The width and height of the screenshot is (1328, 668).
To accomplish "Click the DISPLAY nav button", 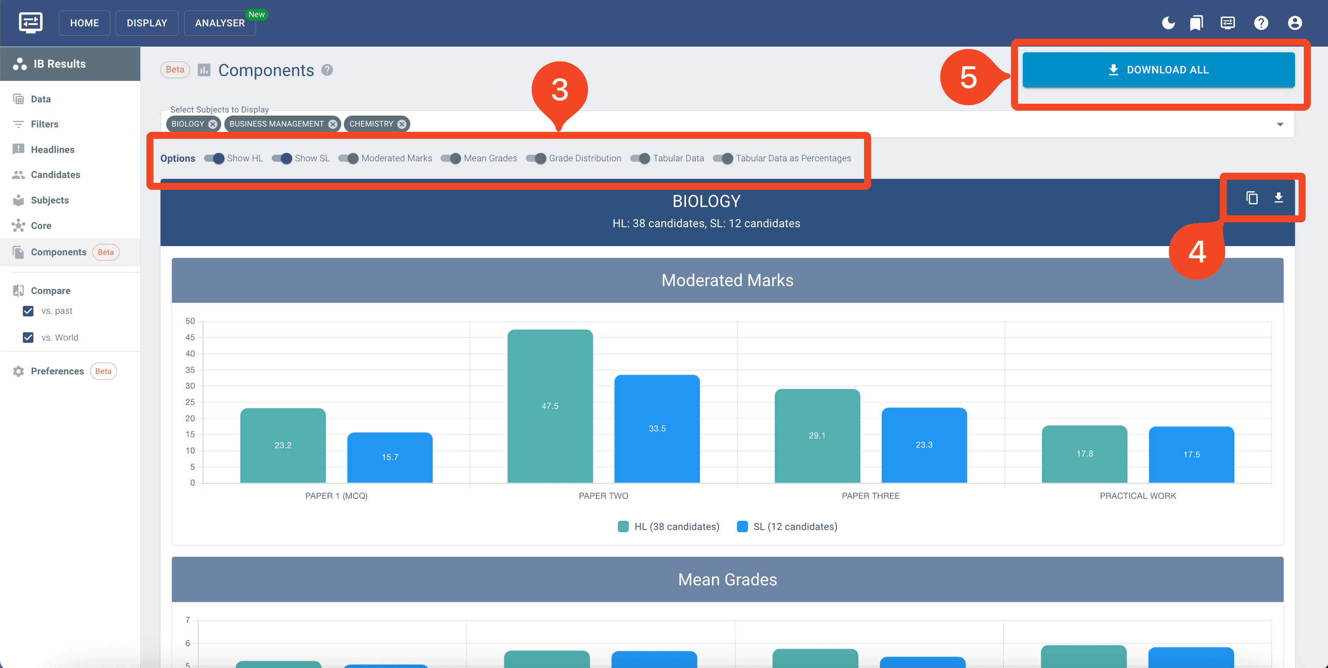I will pos(147,23).
